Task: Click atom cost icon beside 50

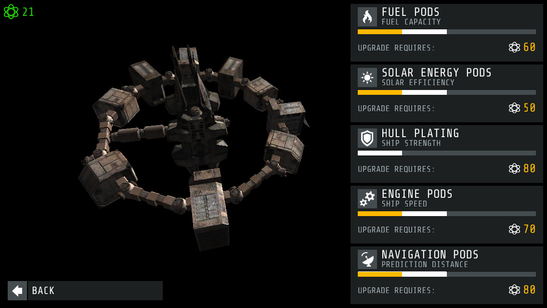Action: click(x=514, y=108)
